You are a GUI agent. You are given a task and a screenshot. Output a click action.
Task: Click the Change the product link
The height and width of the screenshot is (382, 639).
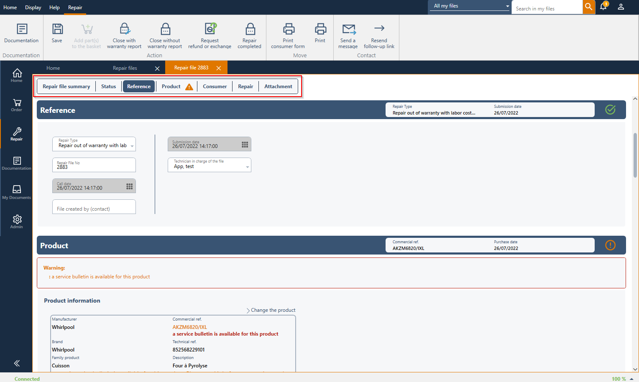pos(273,310)
